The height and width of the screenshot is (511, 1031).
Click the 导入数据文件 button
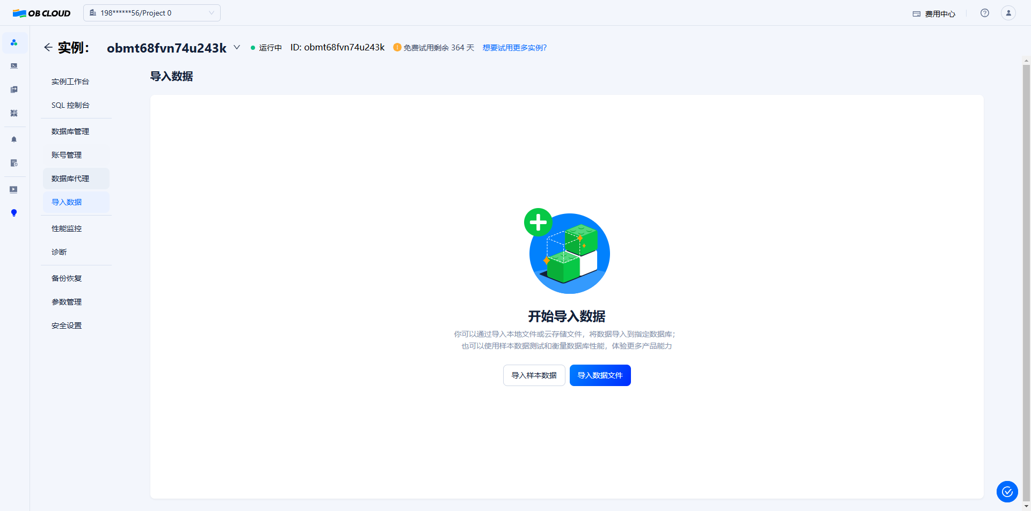click(600, 375)
